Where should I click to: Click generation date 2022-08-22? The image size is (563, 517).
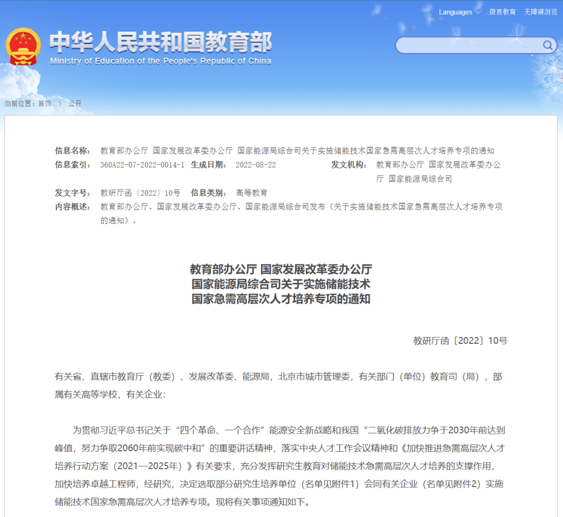click(x=255, y=165)
